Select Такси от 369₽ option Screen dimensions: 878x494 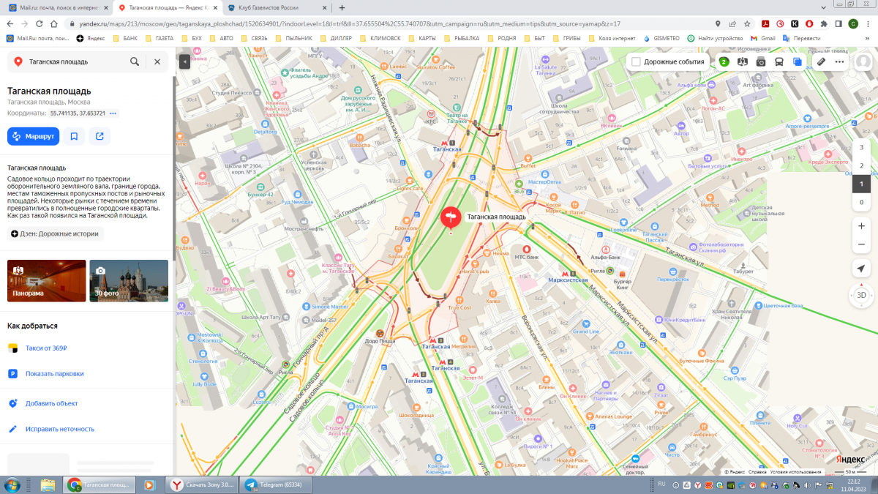tap(47, 348)
